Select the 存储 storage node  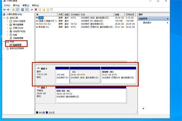pos(12,42)
